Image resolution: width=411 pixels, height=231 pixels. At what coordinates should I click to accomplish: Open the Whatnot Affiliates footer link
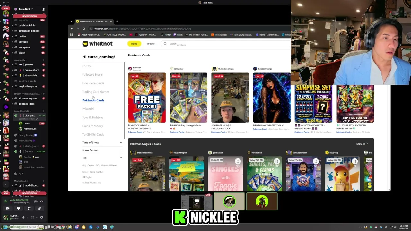point(109,165)
